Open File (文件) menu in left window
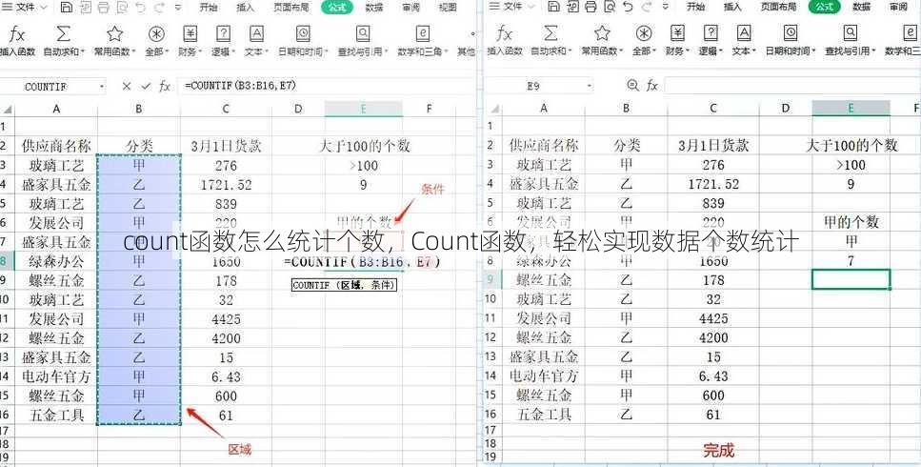Viewport: 921px width, 467px height. (24, 7)
